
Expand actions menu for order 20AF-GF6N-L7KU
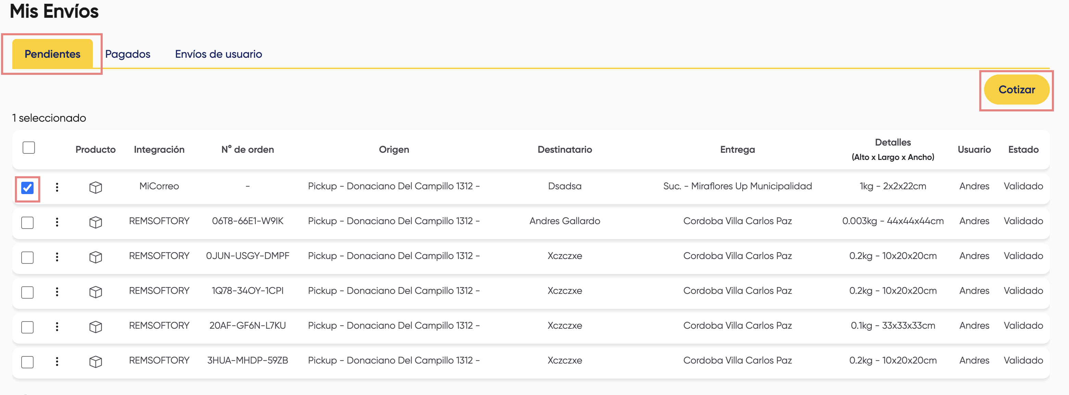[57, 327]
